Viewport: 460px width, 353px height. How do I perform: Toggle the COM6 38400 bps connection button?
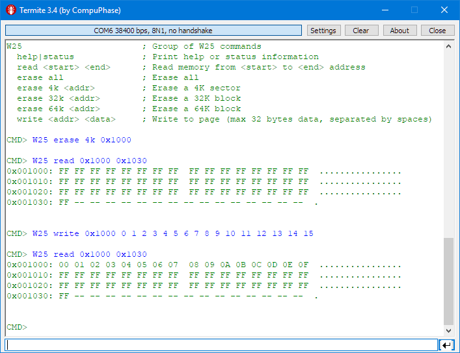(154, 31)
